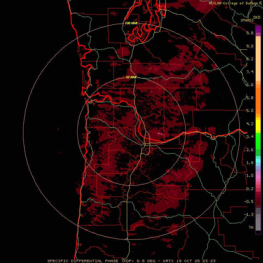Click the gray bottom segment of color bar

pyautogui.click(x=258, y=224)
